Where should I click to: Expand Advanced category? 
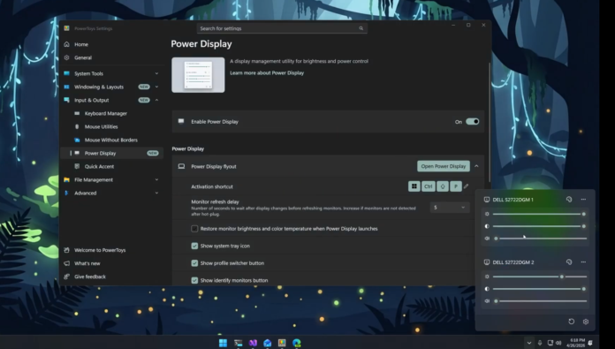tap(112, 193)
